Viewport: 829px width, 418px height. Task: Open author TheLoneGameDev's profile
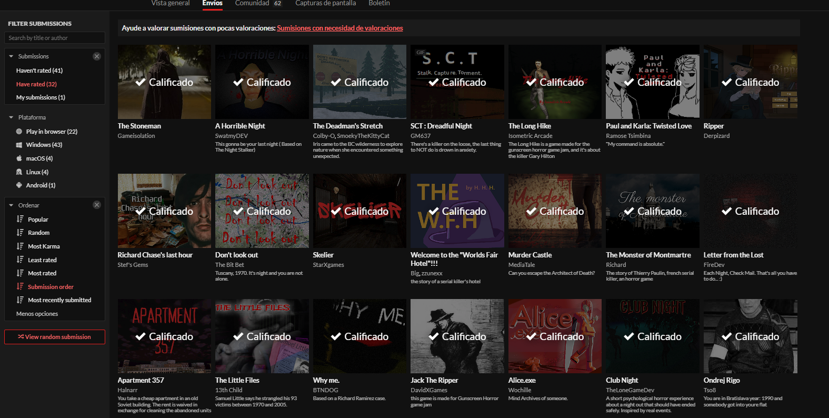tap(630, 390)
